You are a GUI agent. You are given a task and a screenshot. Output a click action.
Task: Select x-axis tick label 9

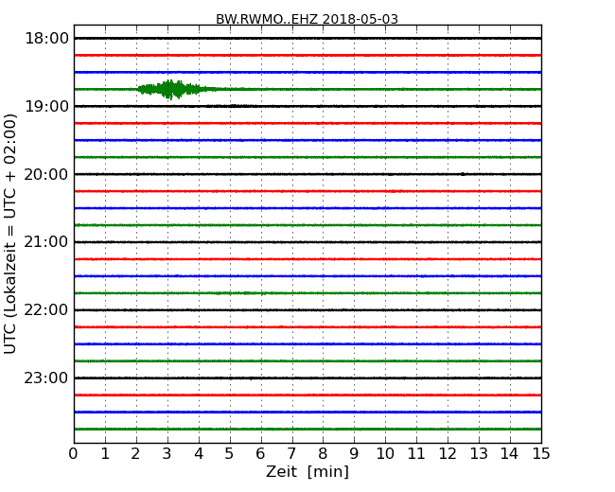(x=354, y=453)
